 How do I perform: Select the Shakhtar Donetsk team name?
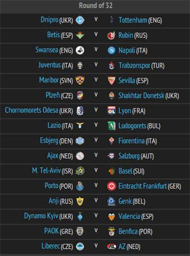pyautogui.click(x=141, y=96)
